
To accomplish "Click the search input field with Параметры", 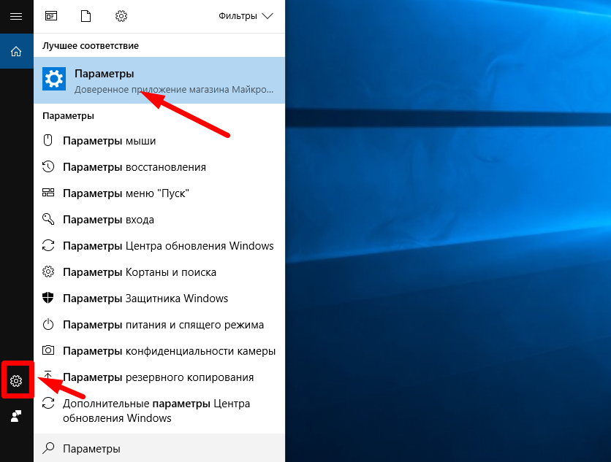I will (161, 448).
